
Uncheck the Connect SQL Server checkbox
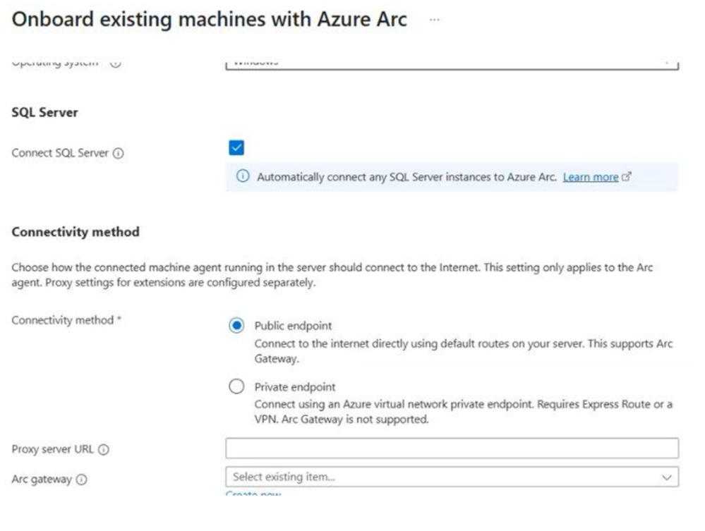coord(236,148)
